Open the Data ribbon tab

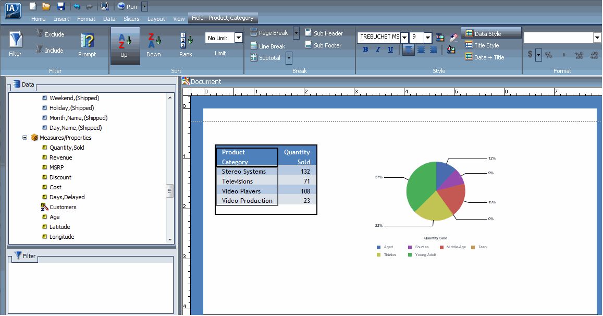click(109, 18)
